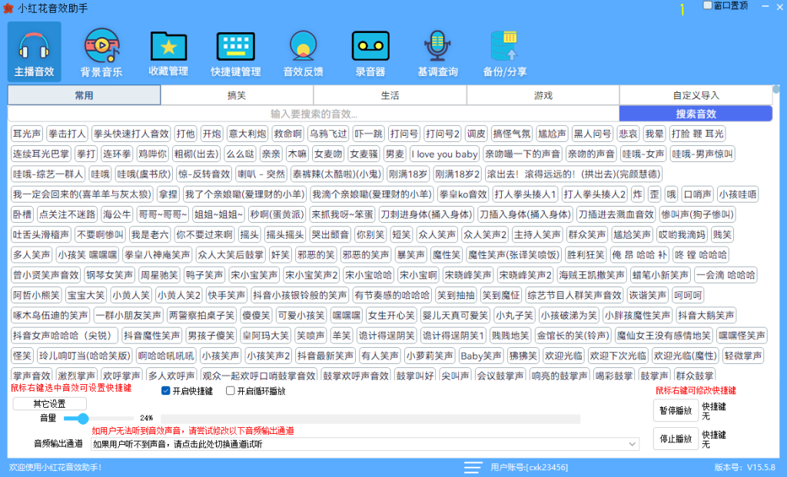Launch the 录音器 recorder tool
The image size is (787, 477).
click(x=370, y=50)
